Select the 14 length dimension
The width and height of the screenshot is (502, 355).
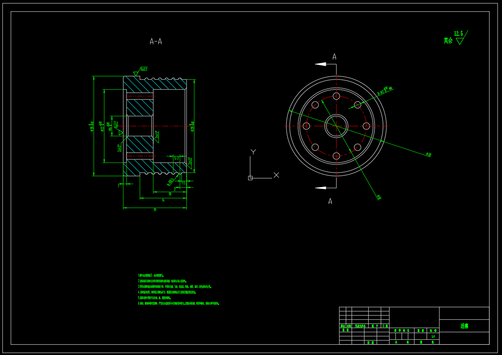coord(163,200)
